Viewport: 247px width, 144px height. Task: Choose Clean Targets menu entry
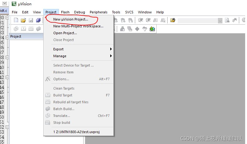pos(78,88)
